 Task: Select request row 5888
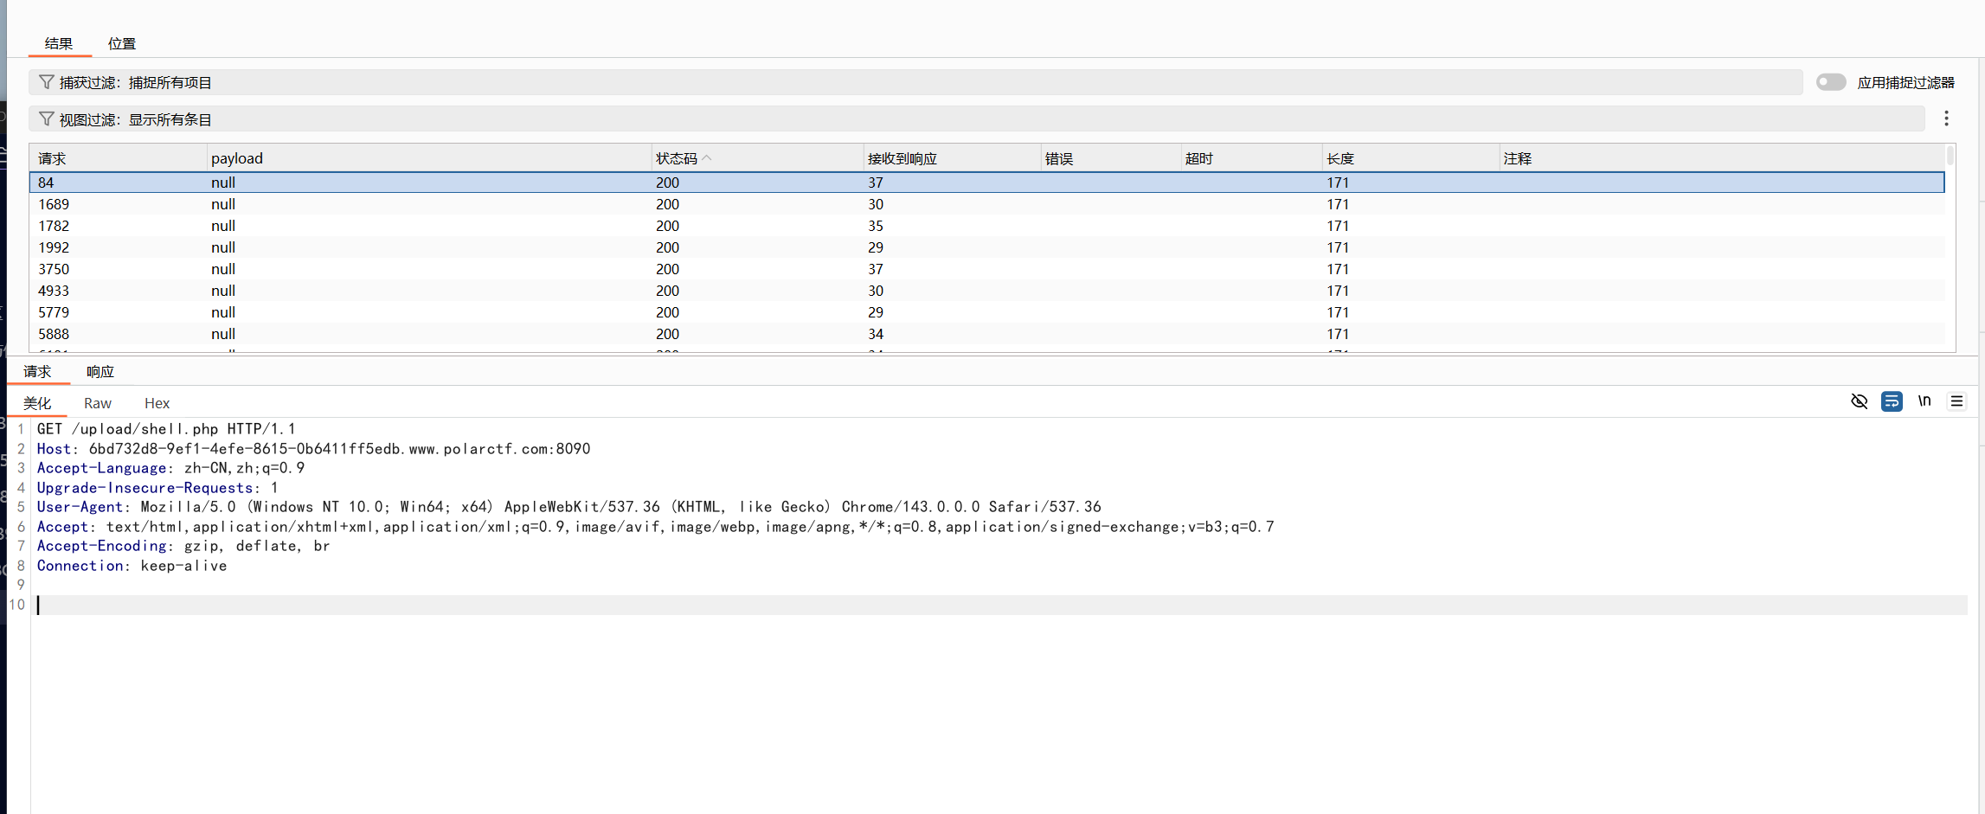point(986,334)
